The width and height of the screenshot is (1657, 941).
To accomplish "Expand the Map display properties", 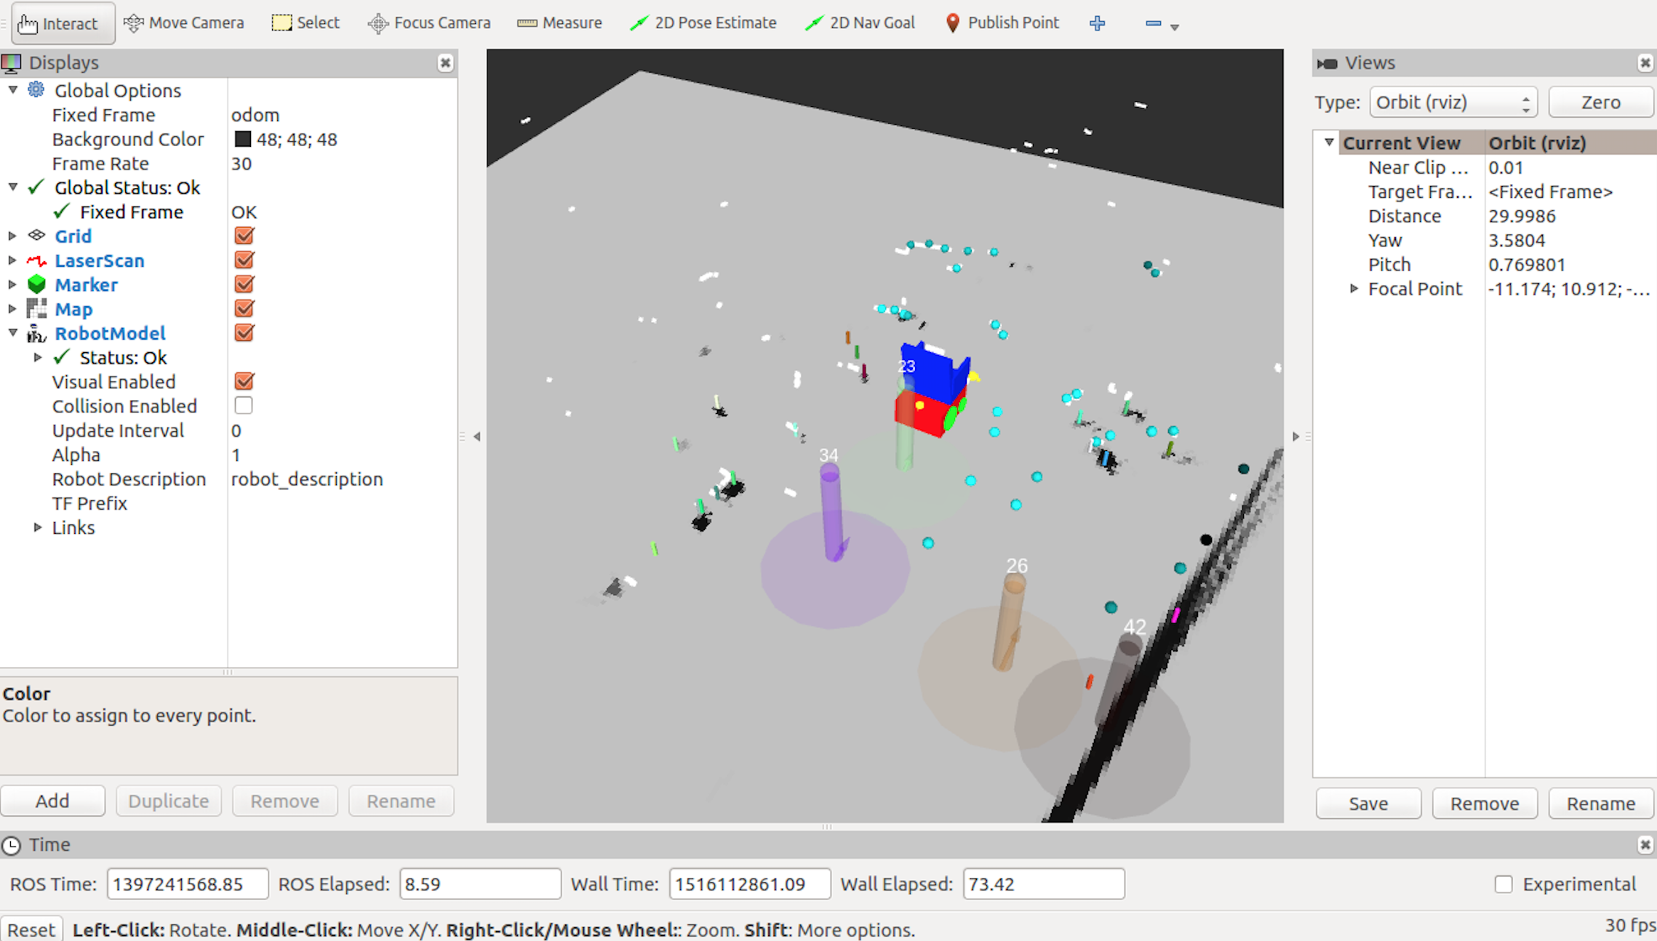I will (x=12, y=309).
